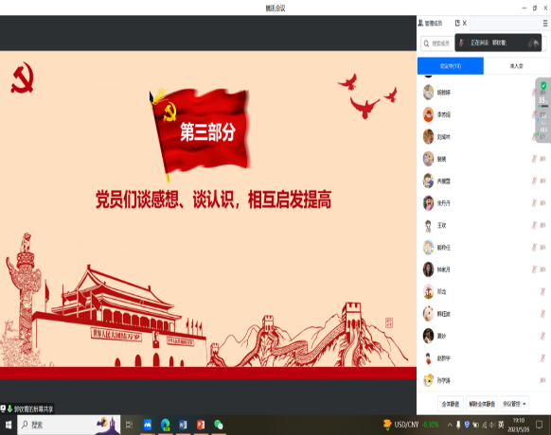The image size is (551, 435).
Task: Click Windows taskbar 搜索 box
Action: pos(69,425)
